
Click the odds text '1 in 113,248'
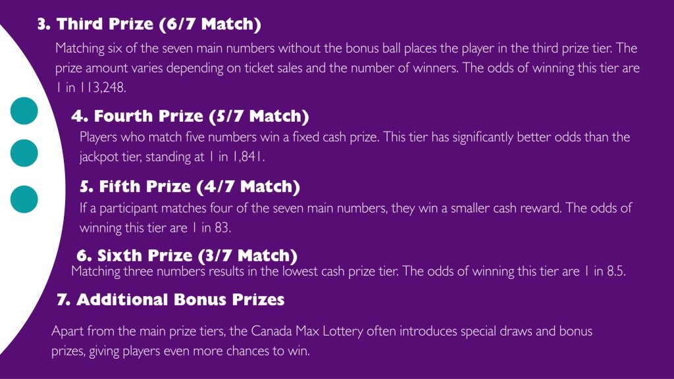pos(90,88)
